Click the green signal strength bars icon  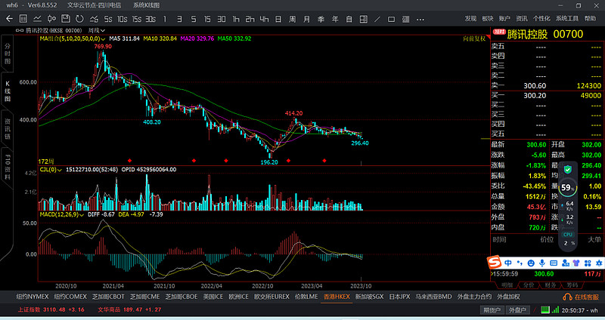point(555,309)
